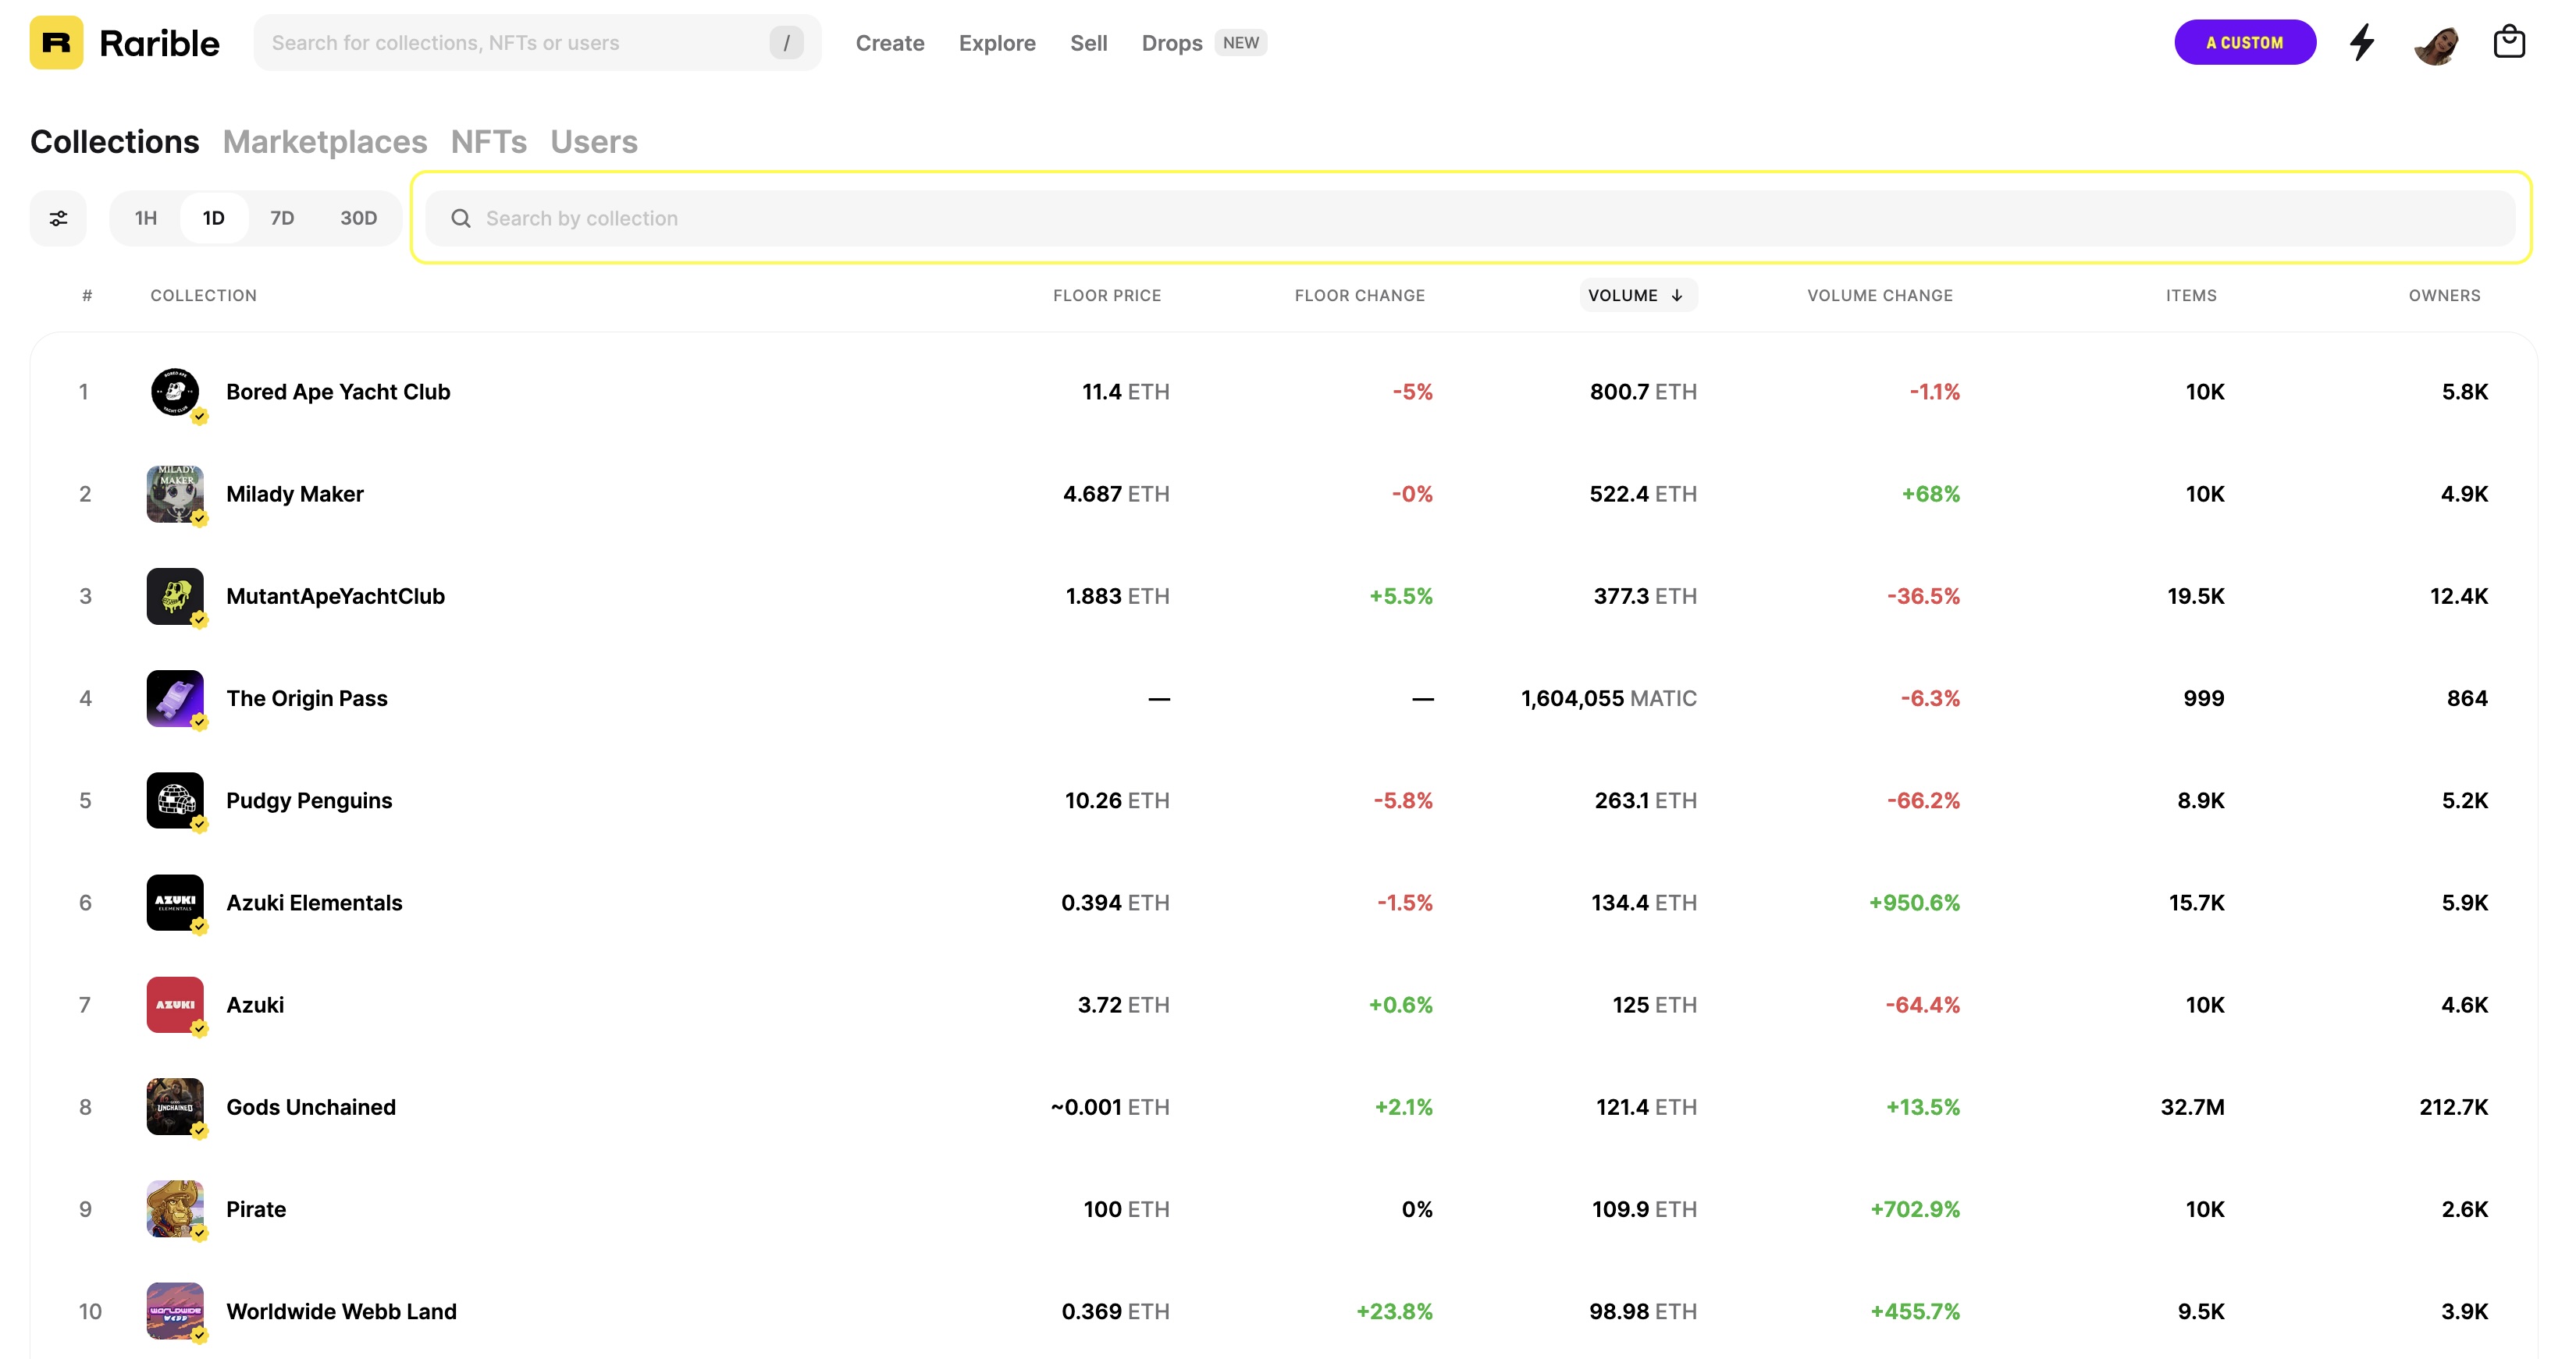Click the 12.4K owners value

coord(2459,595)
